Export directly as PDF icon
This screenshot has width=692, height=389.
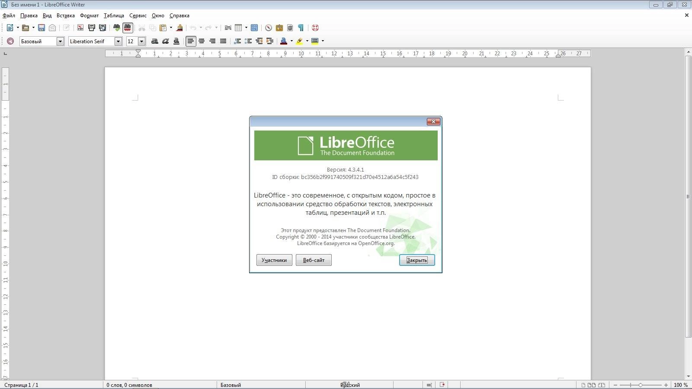pyautogui.click(x=80, y=28)
